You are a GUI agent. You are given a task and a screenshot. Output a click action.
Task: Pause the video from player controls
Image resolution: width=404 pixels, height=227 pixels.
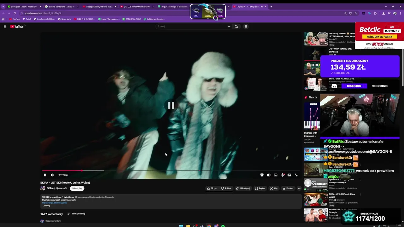click(x=45, y=175)
